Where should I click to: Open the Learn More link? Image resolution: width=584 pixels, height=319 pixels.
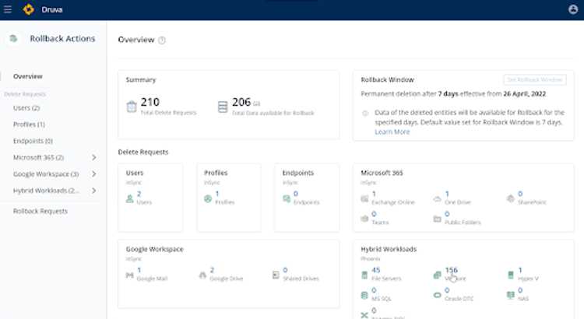tap(392, 131)
